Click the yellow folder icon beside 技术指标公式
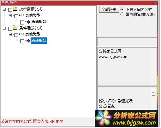This screenshot has width=161, height=128. [15, 9]
